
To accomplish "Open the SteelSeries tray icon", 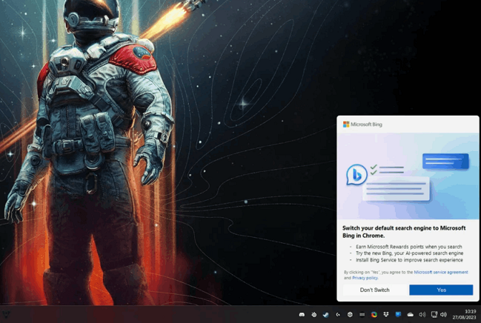I will coord(314,314).
